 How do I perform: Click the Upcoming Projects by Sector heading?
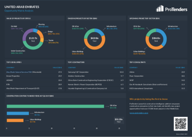coord(144,19)
